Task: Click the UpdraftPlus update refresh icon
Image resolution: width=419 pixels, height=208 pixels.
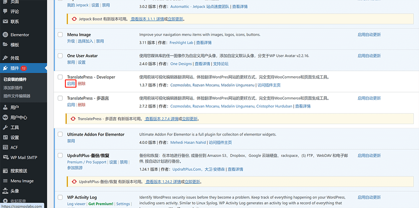Action: pos(74,182)
